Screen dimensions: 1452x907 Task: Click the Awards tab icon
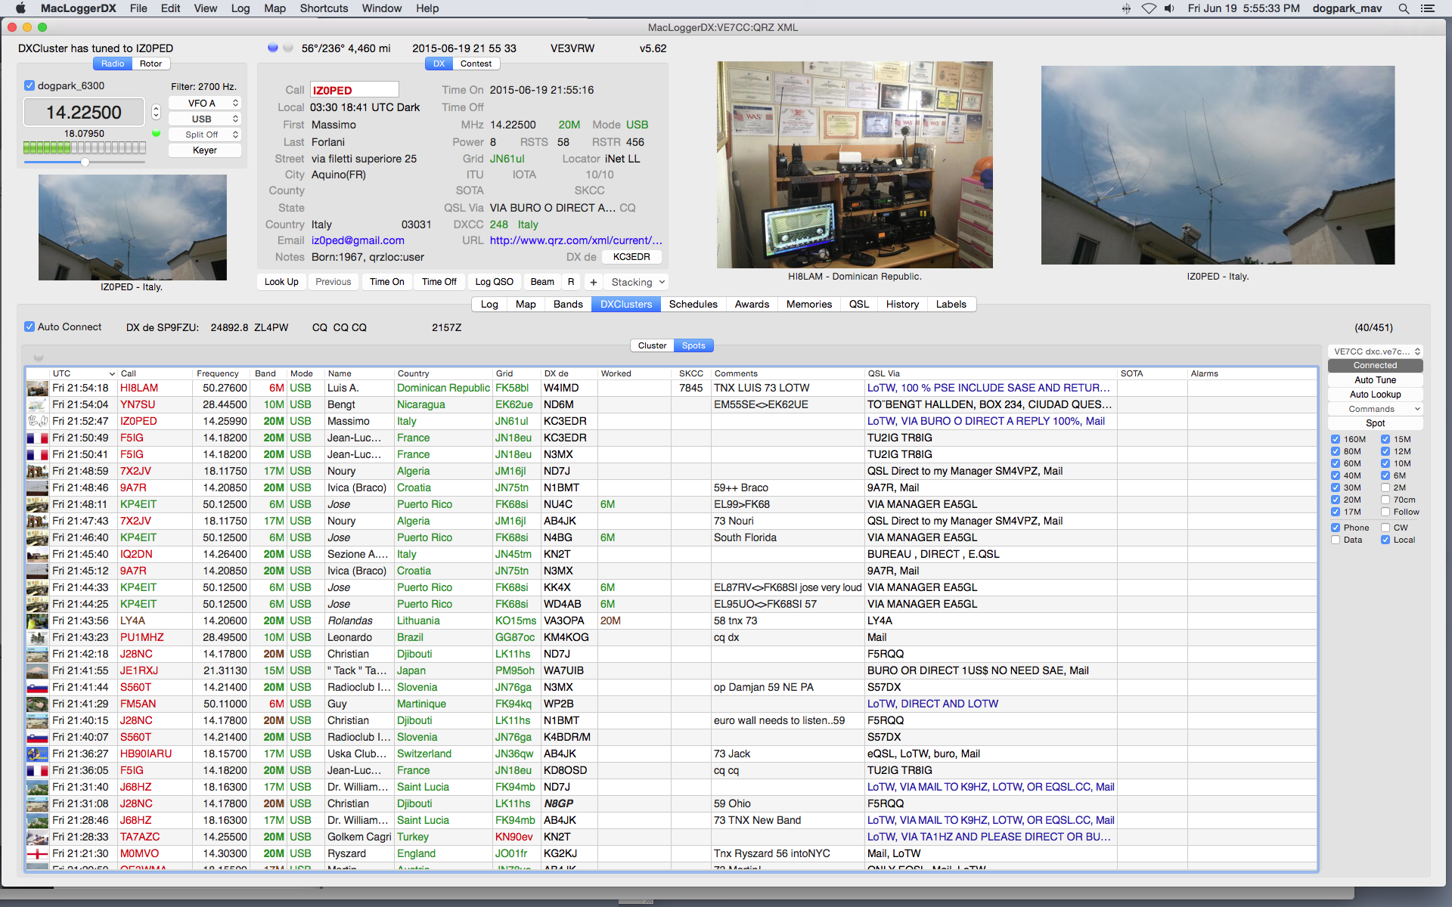point(749,304)
